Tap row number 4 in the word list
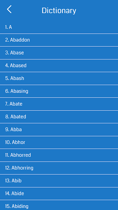The width and height of the screenshot is (118, 210). point(59,66)
